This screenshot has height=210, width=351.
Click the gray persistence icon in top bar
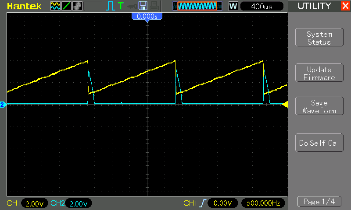(78, 6)
